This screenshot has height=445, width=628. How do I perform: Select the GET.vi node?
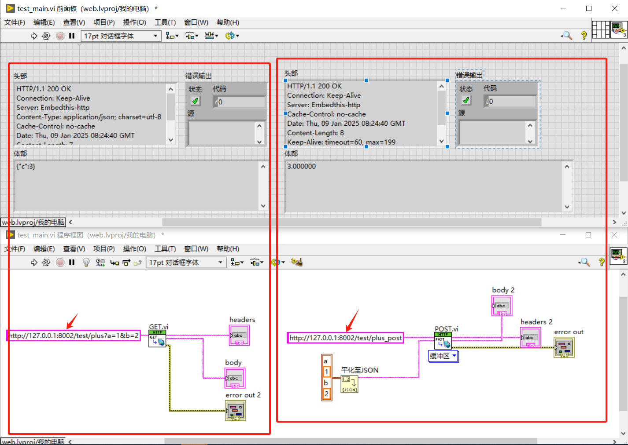point(157,339)
